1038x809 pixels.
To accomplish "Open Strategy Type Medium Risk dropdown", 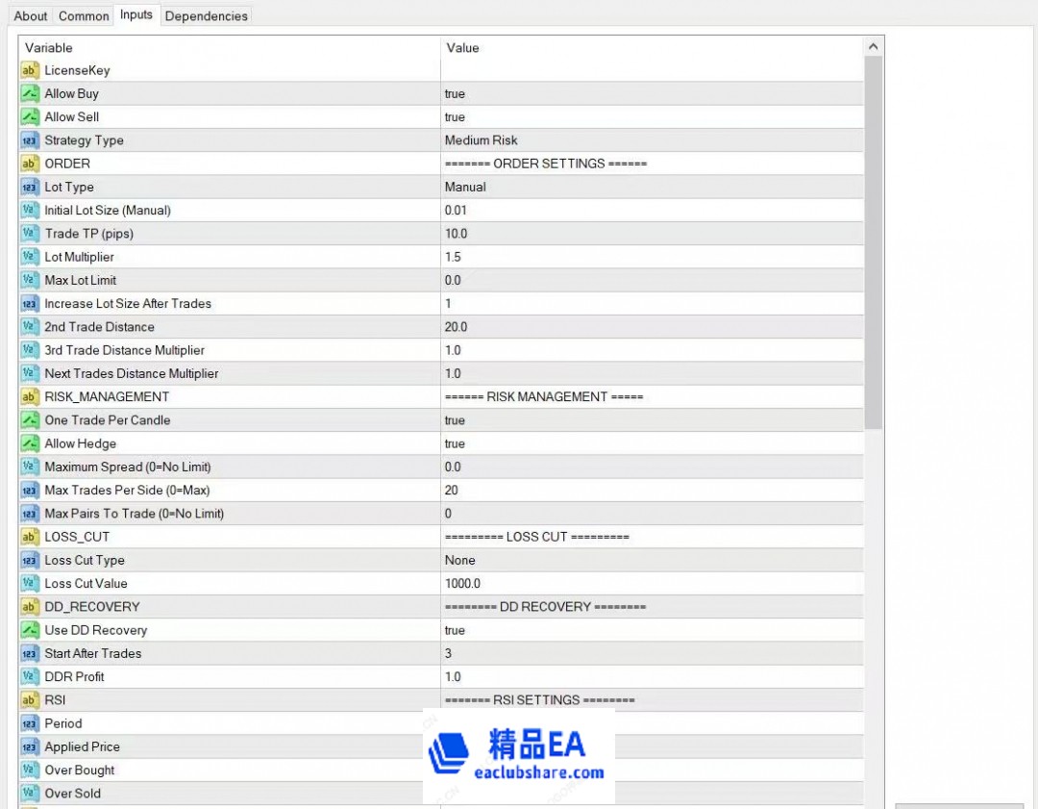I will [481, 140].
